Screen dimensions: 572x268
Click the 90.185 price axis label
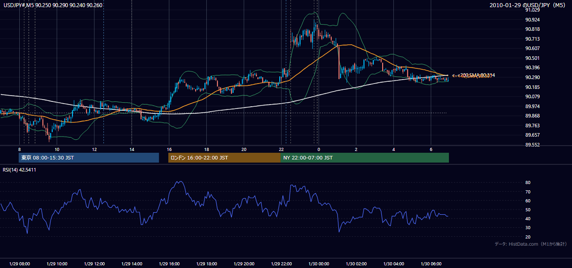coord(532,87)
